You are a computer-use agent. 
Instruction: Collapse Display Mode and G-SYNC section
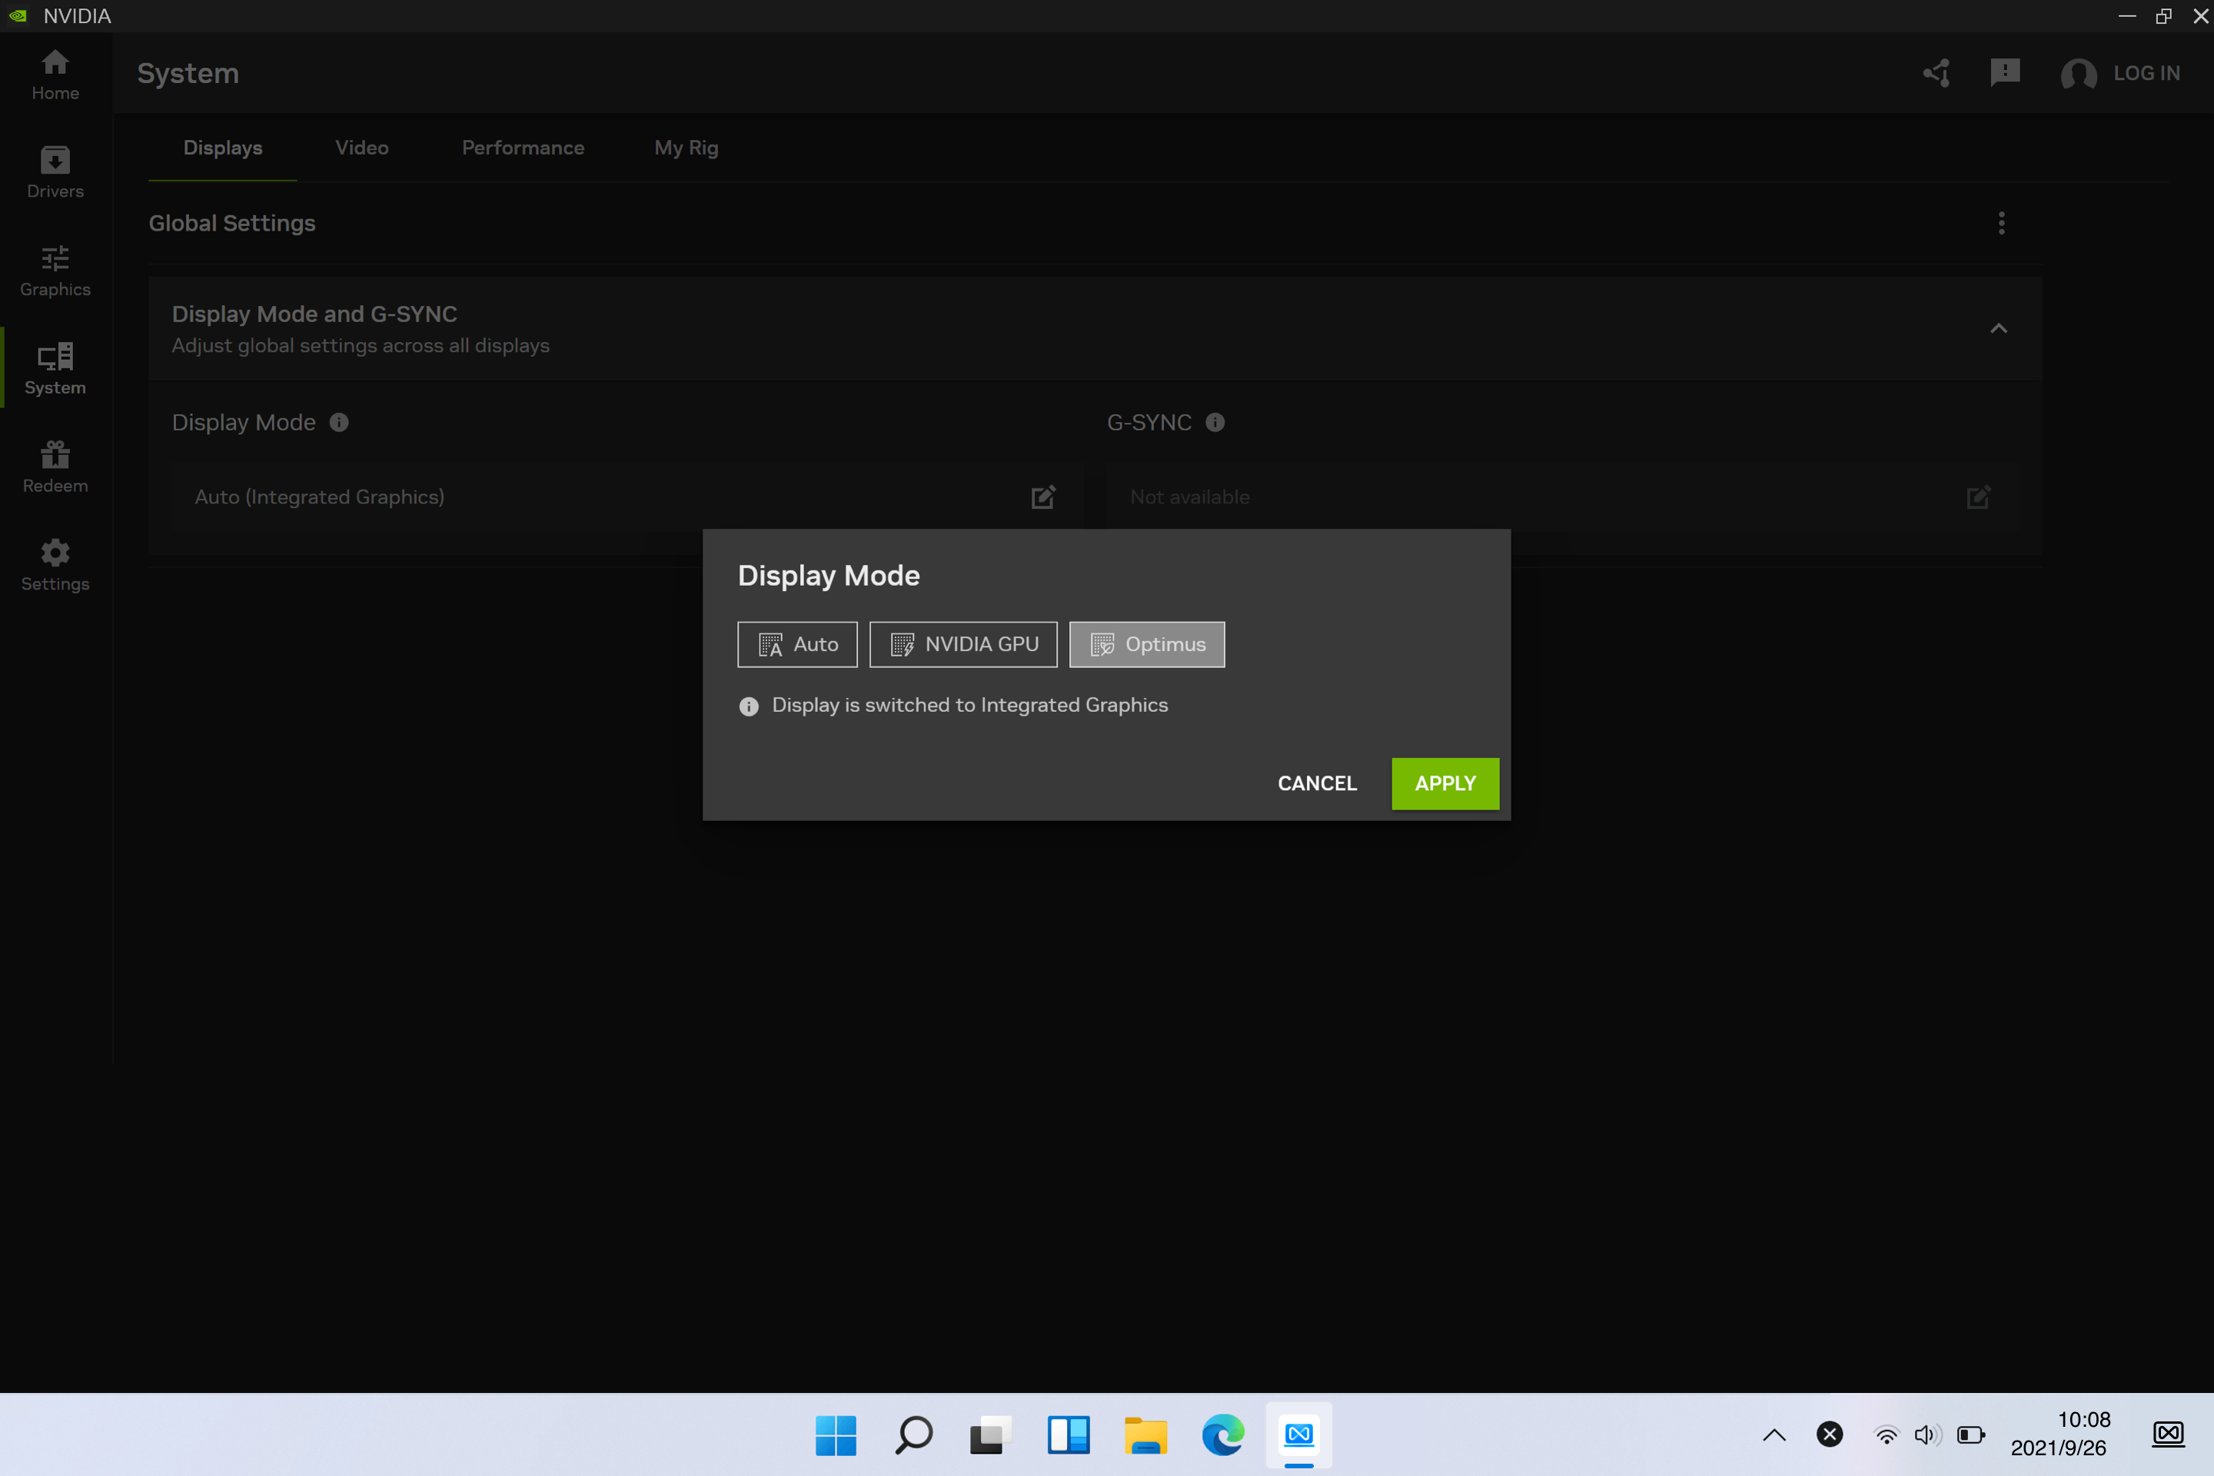pos(1999,328)
